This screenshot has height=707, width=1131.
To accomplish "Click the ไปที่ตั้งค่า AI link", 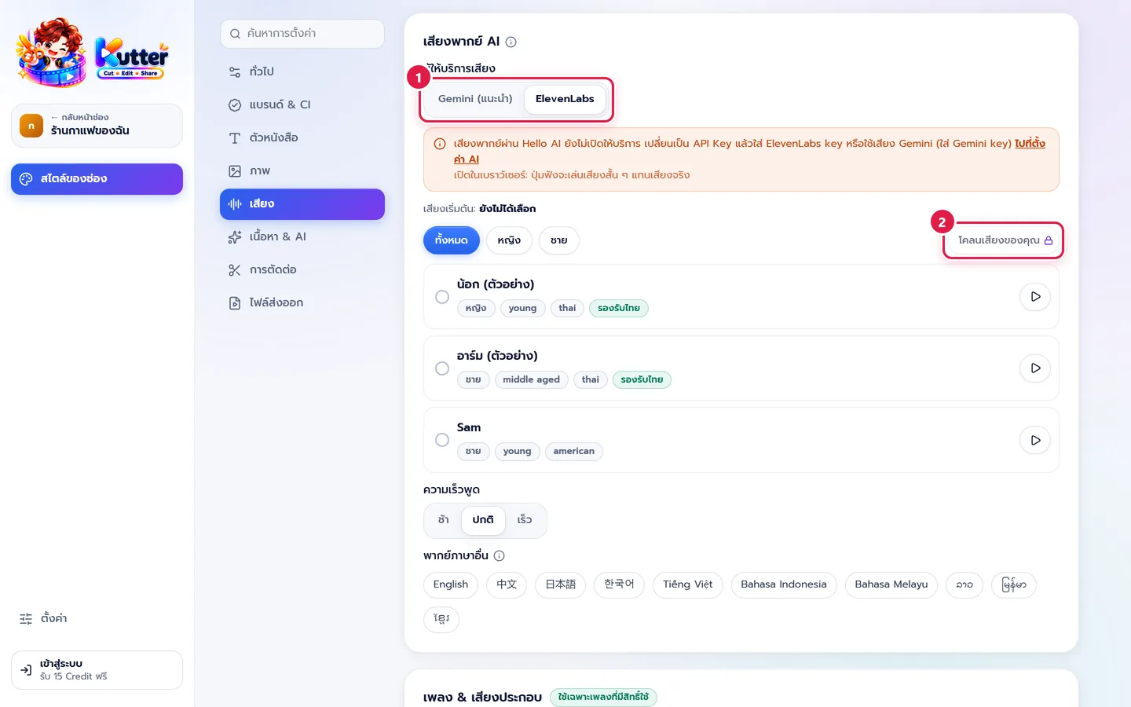I will click(x=1030, y=144).
